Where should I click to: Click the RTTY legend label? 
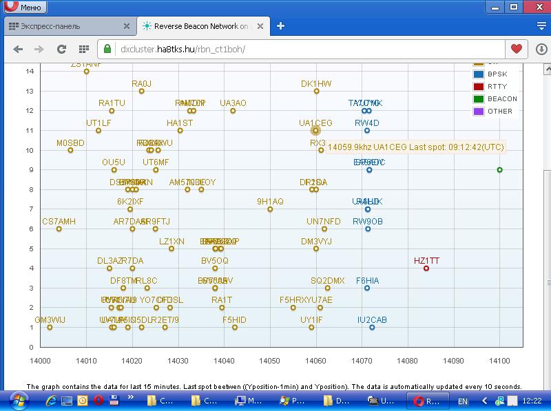(497, 87)
